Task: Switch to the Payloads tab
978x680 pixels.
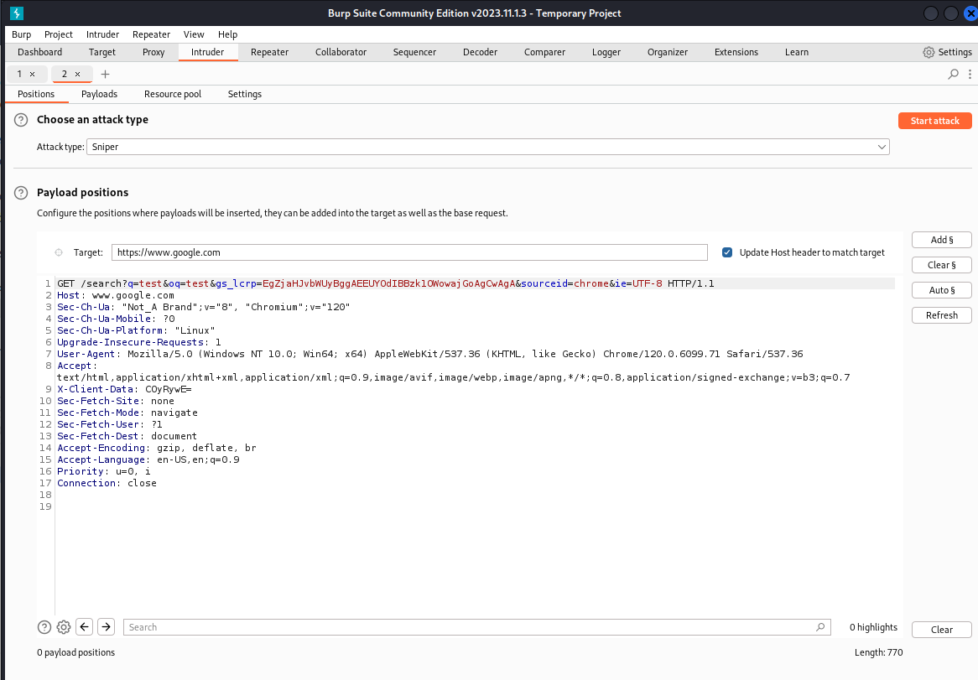Action: pos(99,94)
